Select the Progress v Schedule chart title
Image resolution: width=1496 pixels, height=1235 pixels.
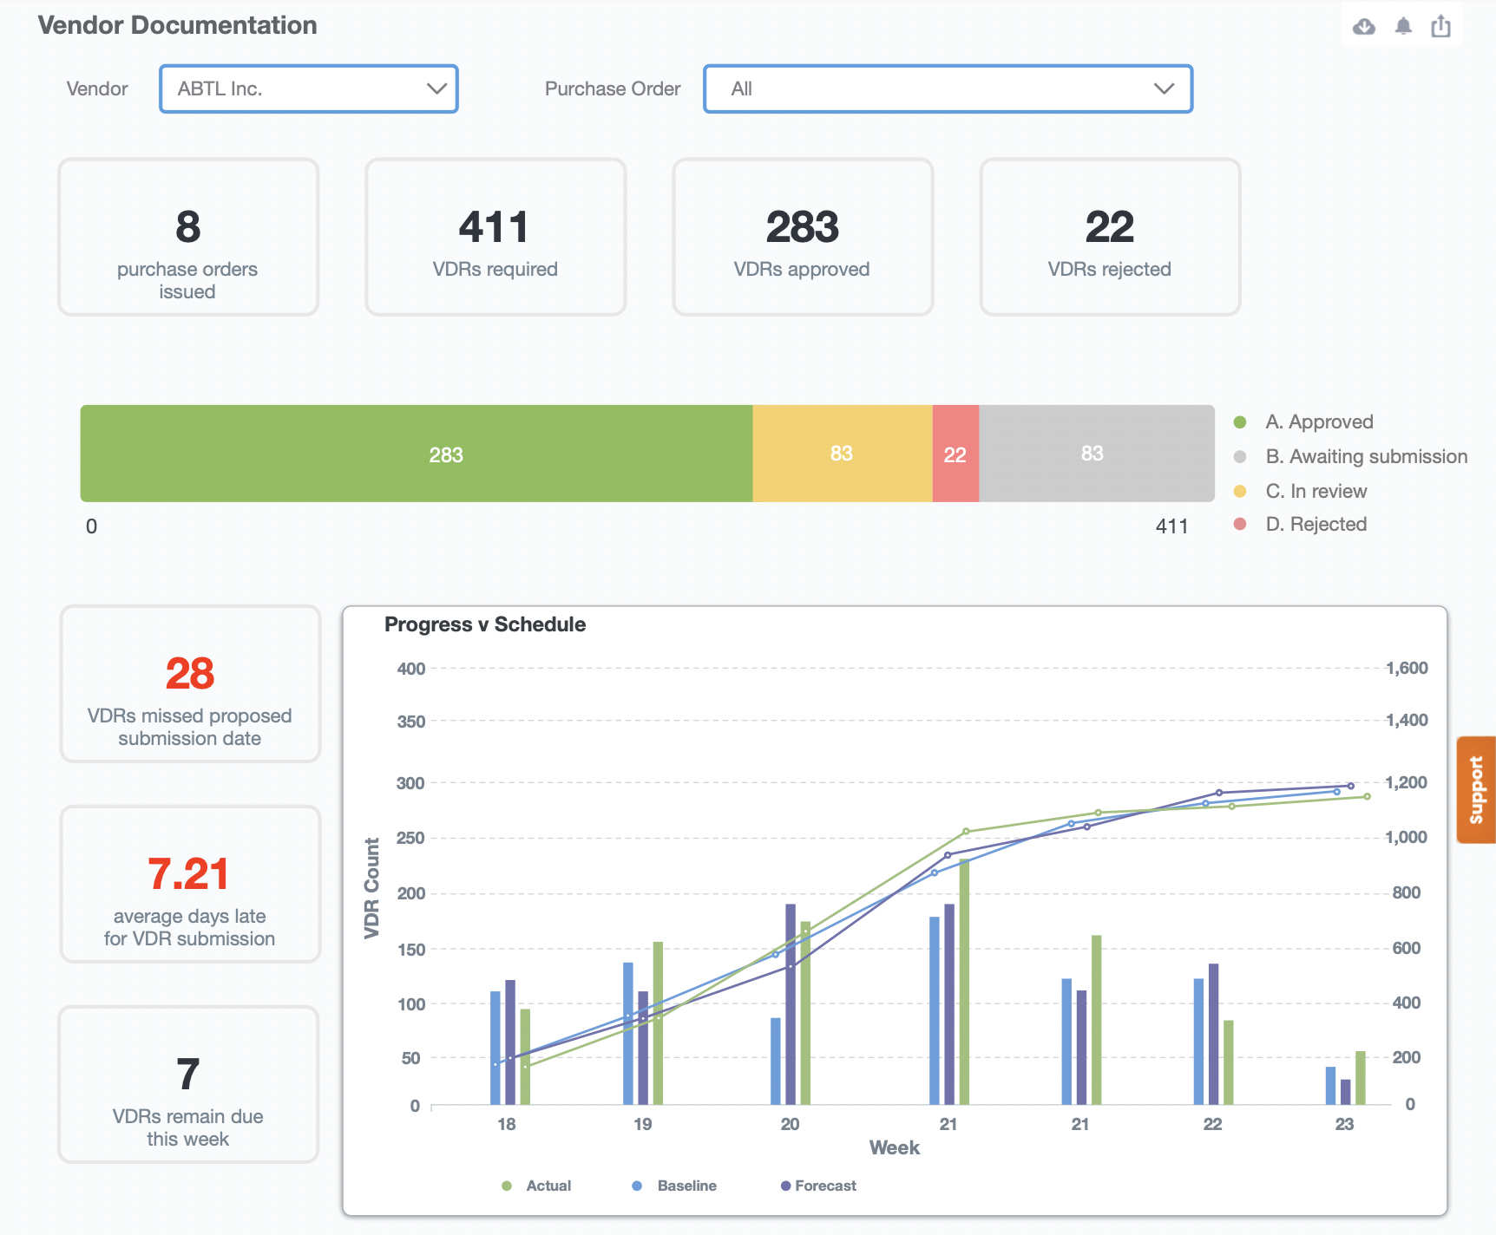[485, 624]
